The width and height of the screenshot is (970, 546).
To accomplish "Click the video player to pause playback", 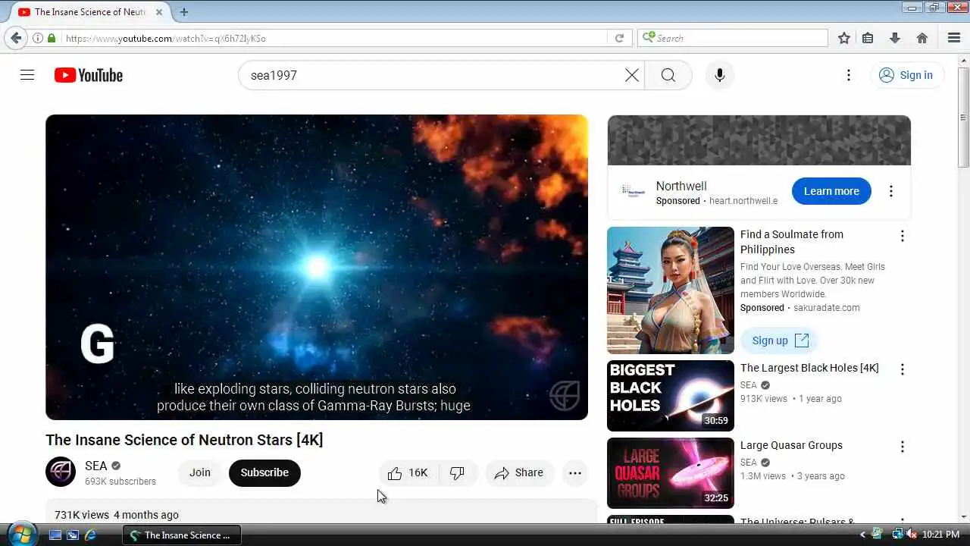I will (x=317, y=267).
